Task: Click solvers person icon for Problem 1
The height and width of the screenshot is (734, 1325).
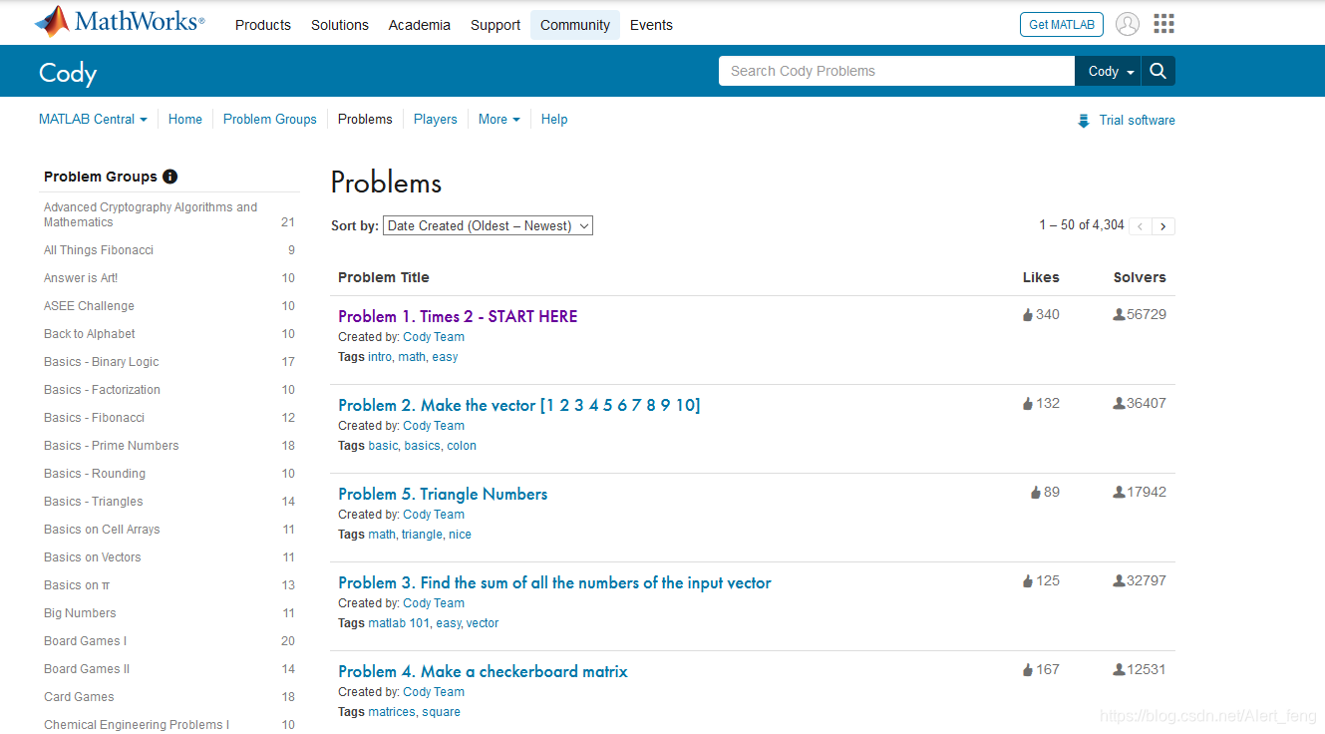Action: click(1119, 315)
